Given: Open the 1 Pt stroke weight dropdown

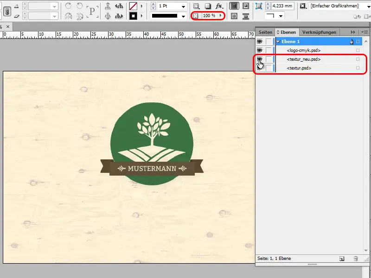Looking at the screenshot, I should 183,6.
